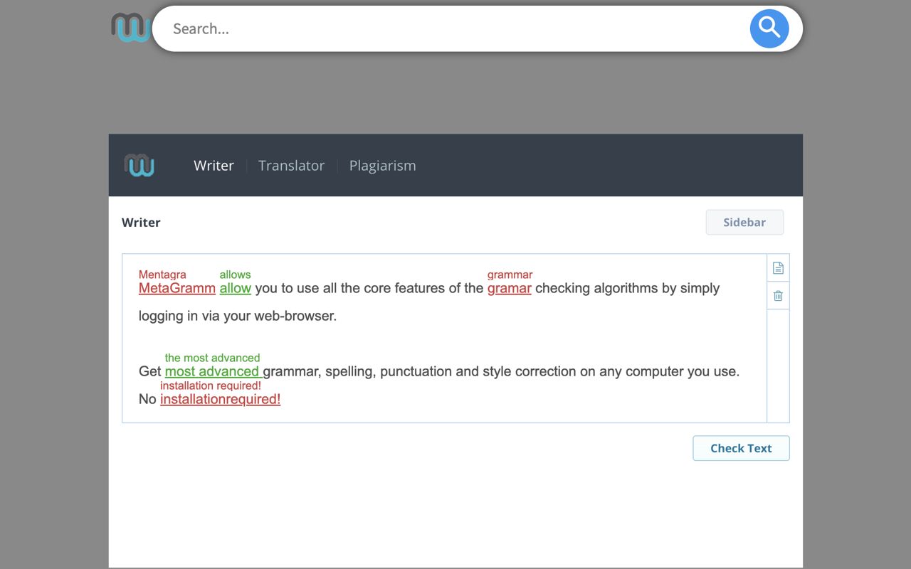Click in text line 'logging in via your web-browser.'
Image resolution: width=911 pixels, height=569 pixels.
[x=238, y=316]
